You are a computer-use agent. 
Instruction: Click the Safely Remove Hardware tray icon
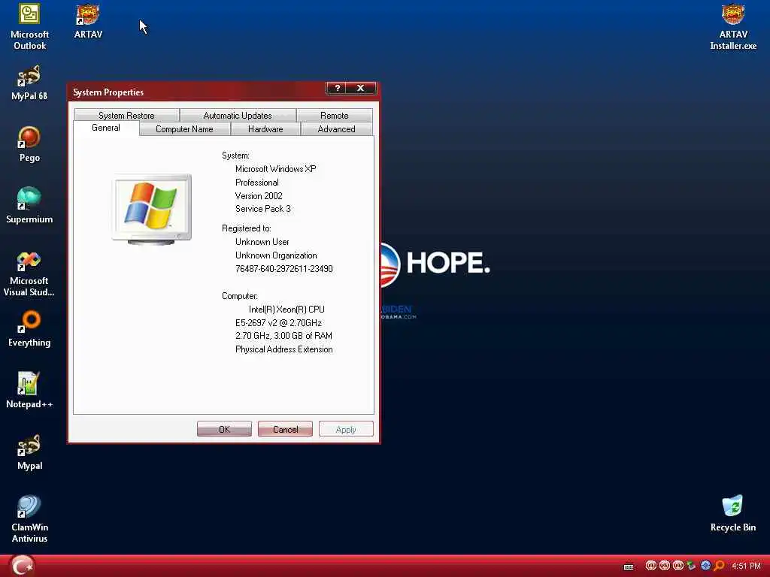[x=692, y=566]
